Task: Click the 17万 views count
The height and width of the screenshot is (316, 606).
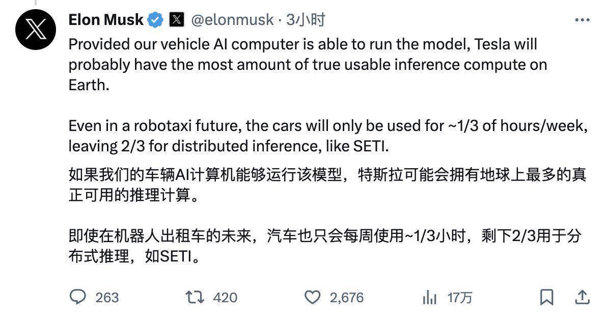Action: click(x=459, y=297)
